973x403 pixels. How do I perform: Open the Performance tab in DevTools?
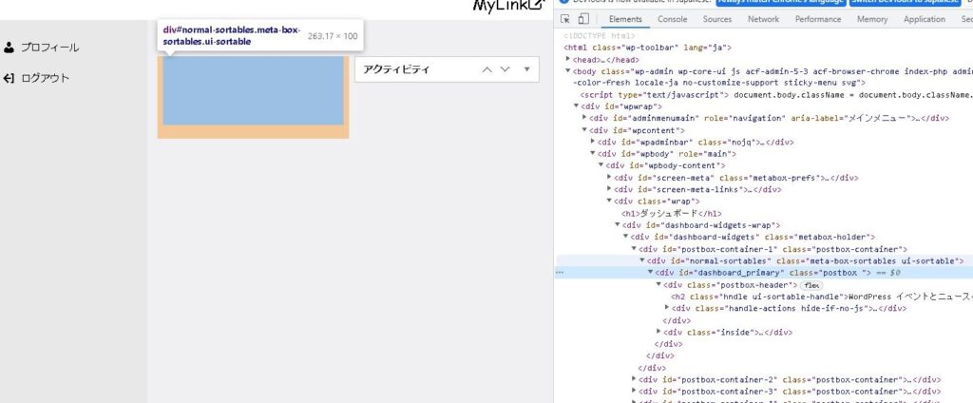[x=817, y=19]
